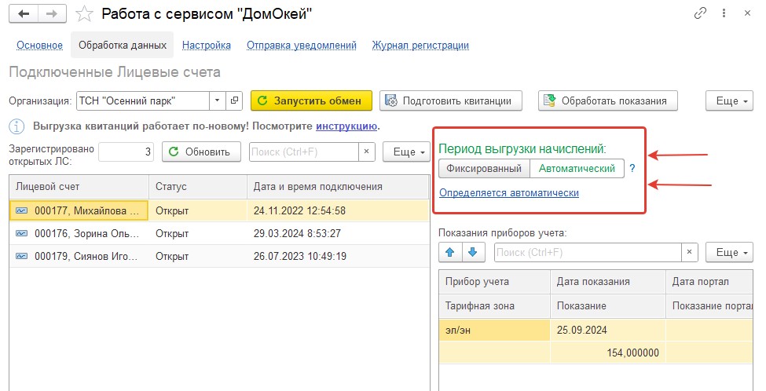The image size is (766, 391).
Task: Switch to the Настройка tab
Action: [x=206, y=46]
